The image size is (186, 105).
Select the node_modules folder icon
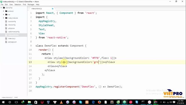(x=6, y=18)
